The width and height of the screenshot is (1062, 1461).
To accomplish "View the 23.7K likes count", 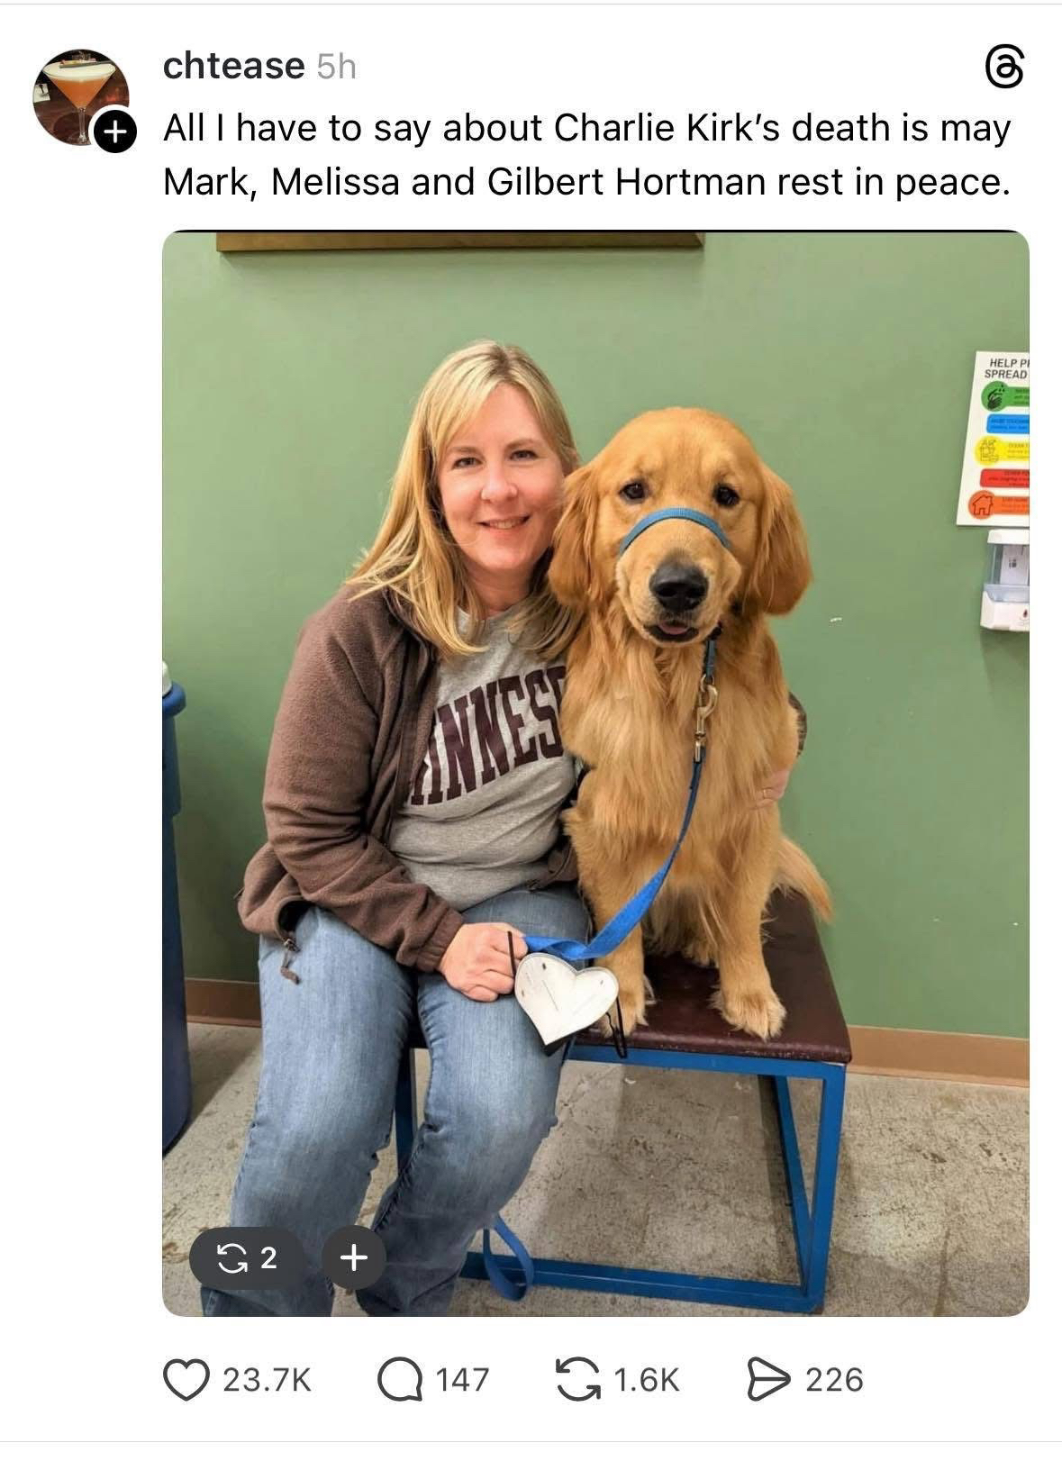I will (267, 1380).
